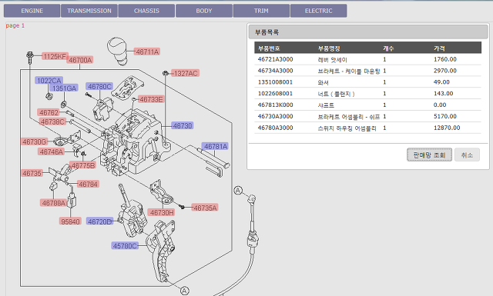Screen dimensions: 493x296
Task: Select part label 95840
Action: [x=70, y=221]
